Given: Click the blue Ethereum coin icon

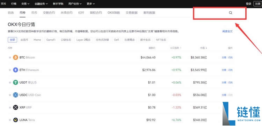Looking at the screenshot, I should 15,70.
